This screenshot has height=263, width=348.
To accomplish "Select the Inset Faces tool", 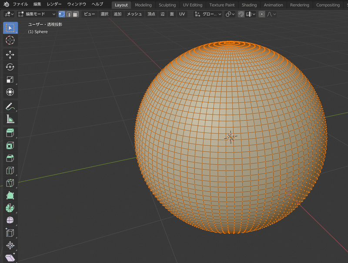I will pyautogui.click(x=10, y=146).
